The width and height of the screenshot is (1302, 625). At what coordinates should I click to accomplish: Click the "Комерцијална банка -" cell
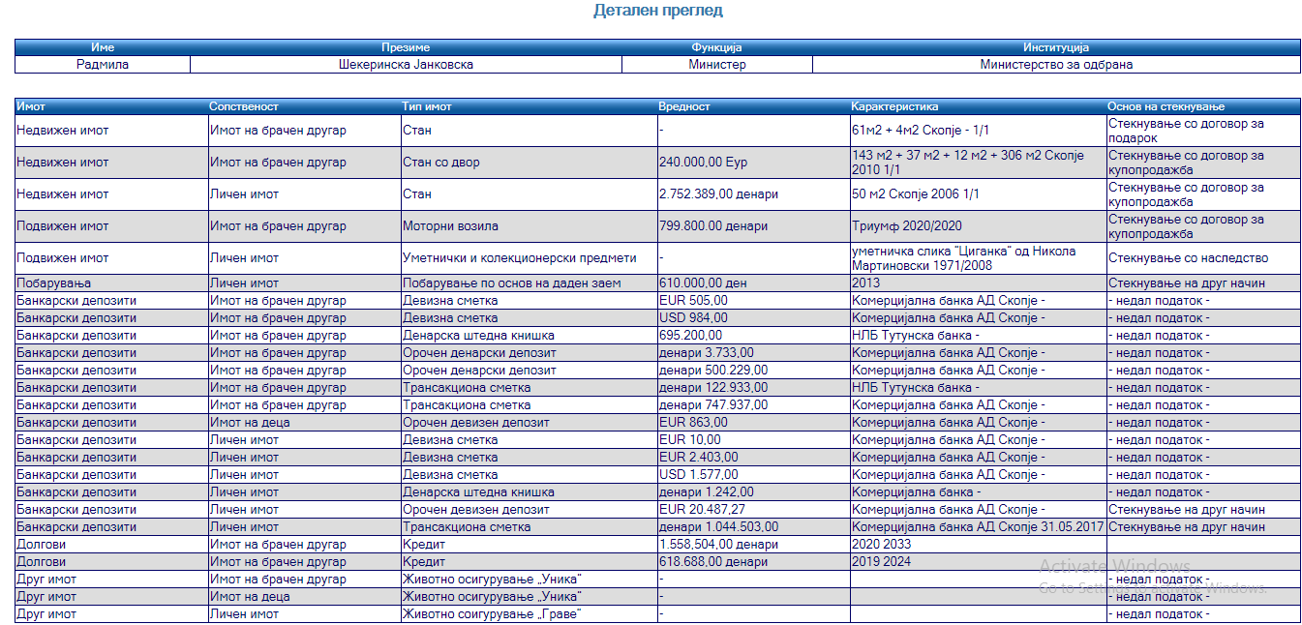click(x=979, y=492)
